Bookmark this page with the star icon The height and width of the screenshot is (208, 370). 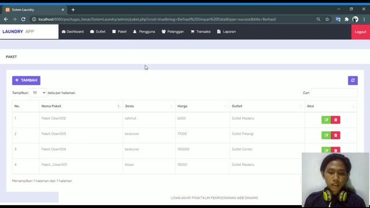(327, 19)
